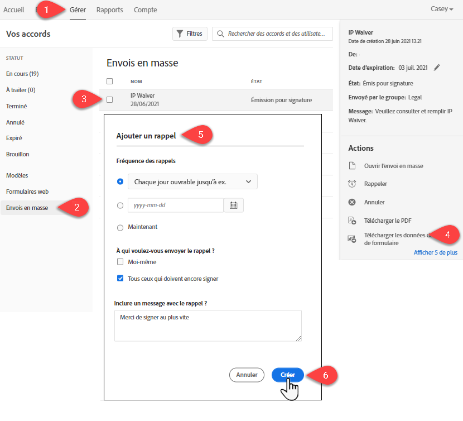This screenshot has width=463, height=421.
Task: Expand the reminder frequency dropdown
Action: coord(192,181)
